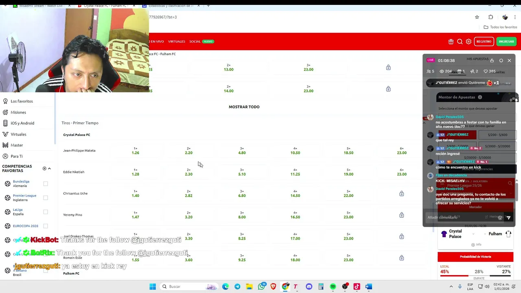Send the comment with the arrow icon
Image resolution: width=521 pixels, height=293 pixels.
point(508,218)
